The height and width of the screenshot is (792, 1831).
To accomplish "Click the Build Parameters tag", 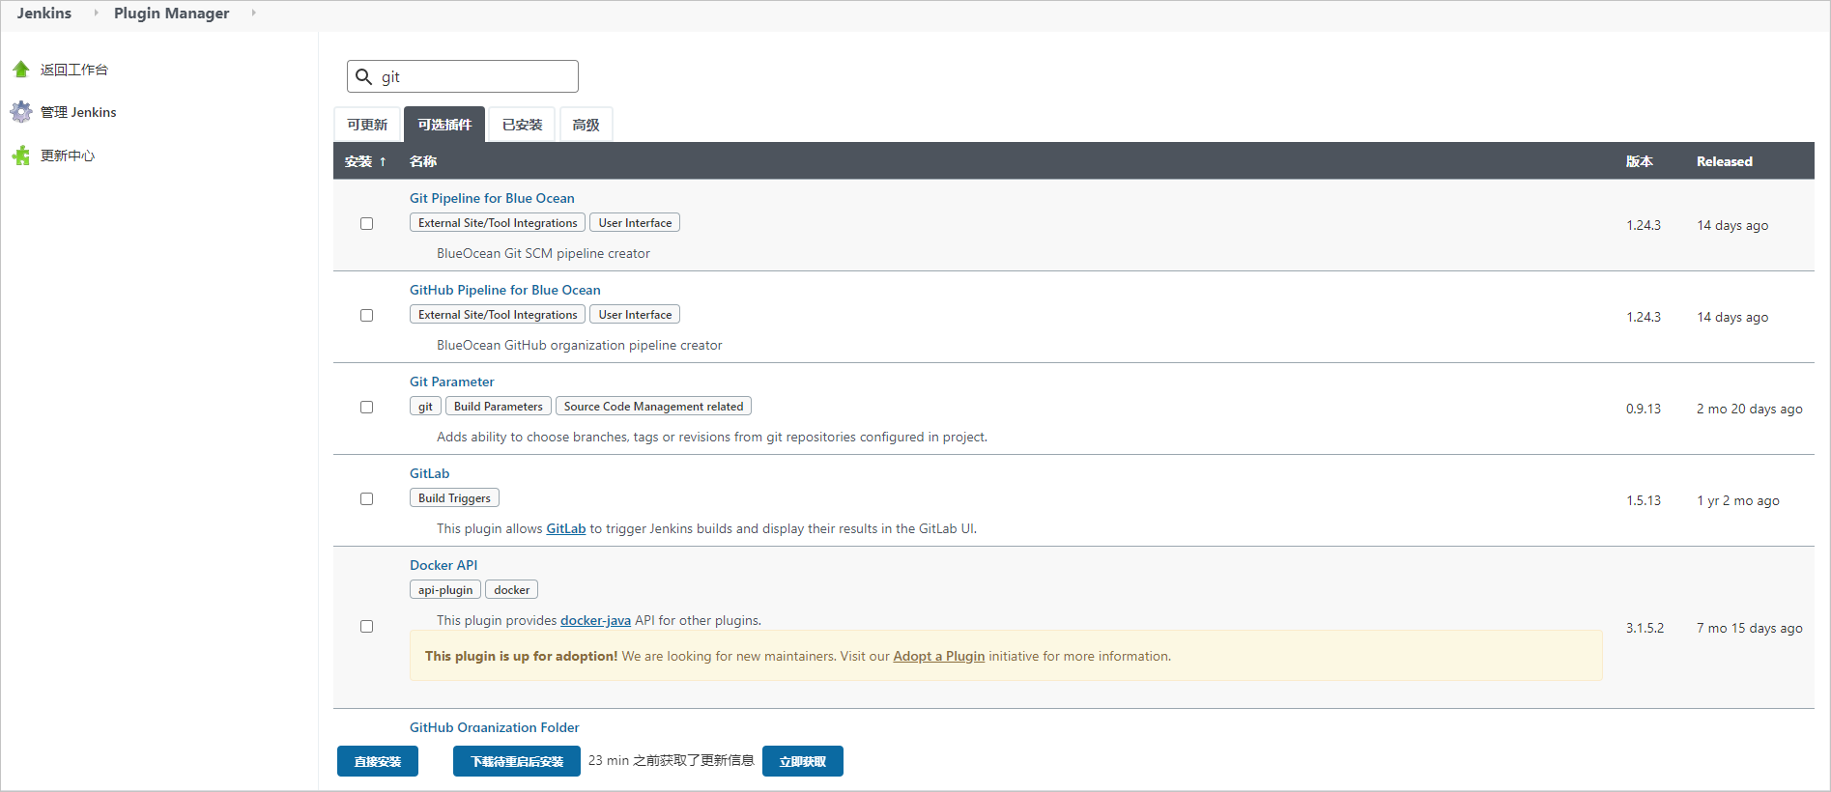I will 499,406.
